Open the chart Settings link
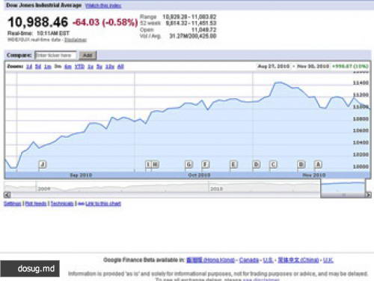Viewport: 374px width, 281px height. pyautogui.click(x=13, y=204)
